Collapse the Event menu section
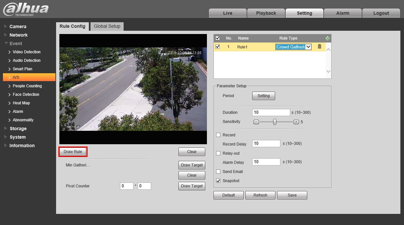This screenshot has height=225, width=404. pos(15,43)
